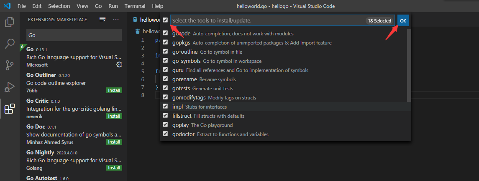Uncheck the gomodifytags tool
Screen dimensions: 479x181
pyautogui.click(x=165, y=97)
